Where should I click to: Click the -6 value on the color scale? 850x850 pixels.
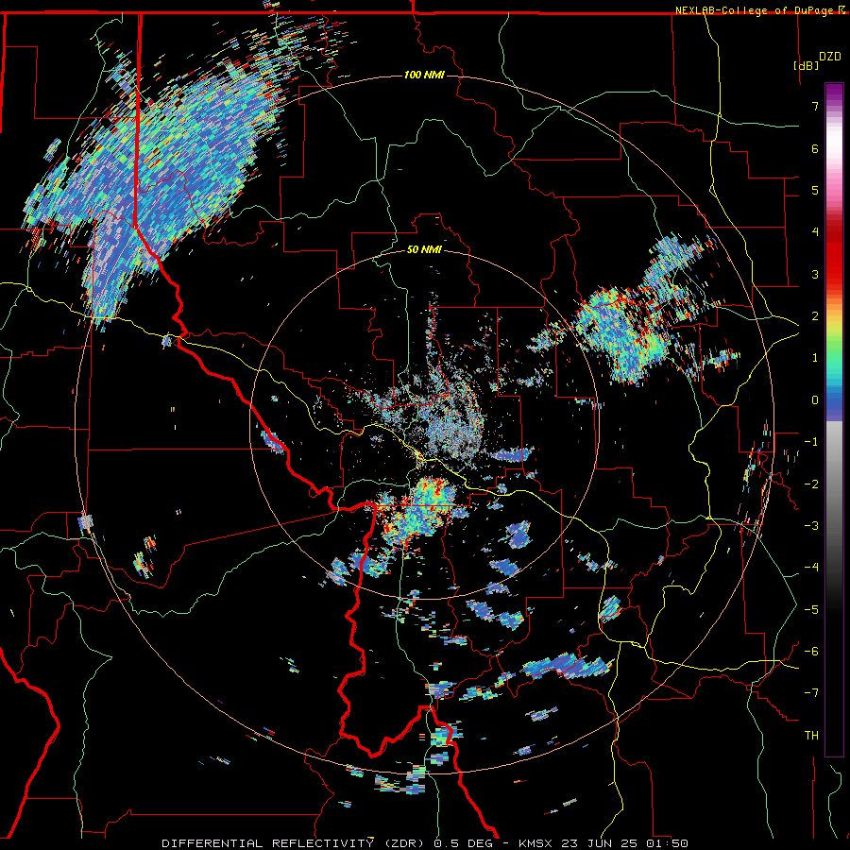coord(811,651)
